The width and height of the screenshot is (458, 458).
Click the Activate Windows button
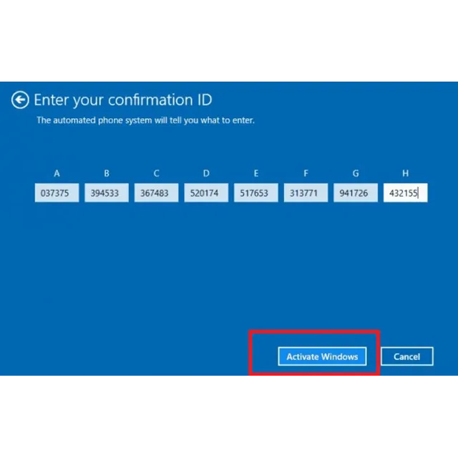point(322,356)
